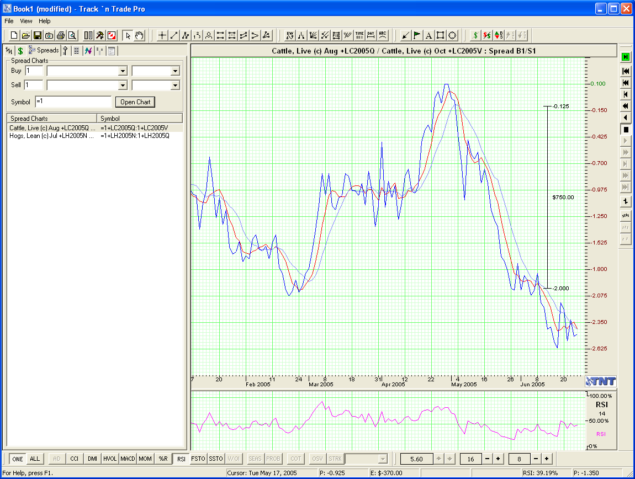
Task: Select the Elliott Wave (EW) tool
Action: point(290,35)
